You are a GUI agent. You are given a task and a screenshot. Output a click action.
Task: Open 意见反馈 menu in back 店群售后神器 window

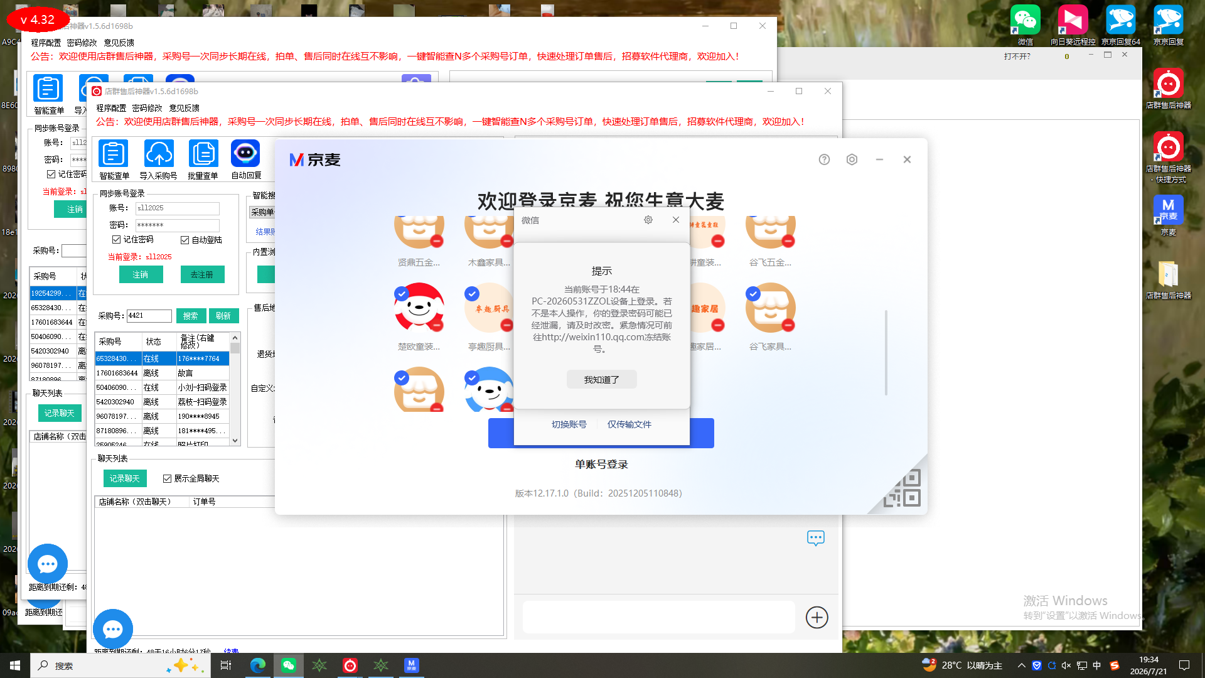coord(119,43)
